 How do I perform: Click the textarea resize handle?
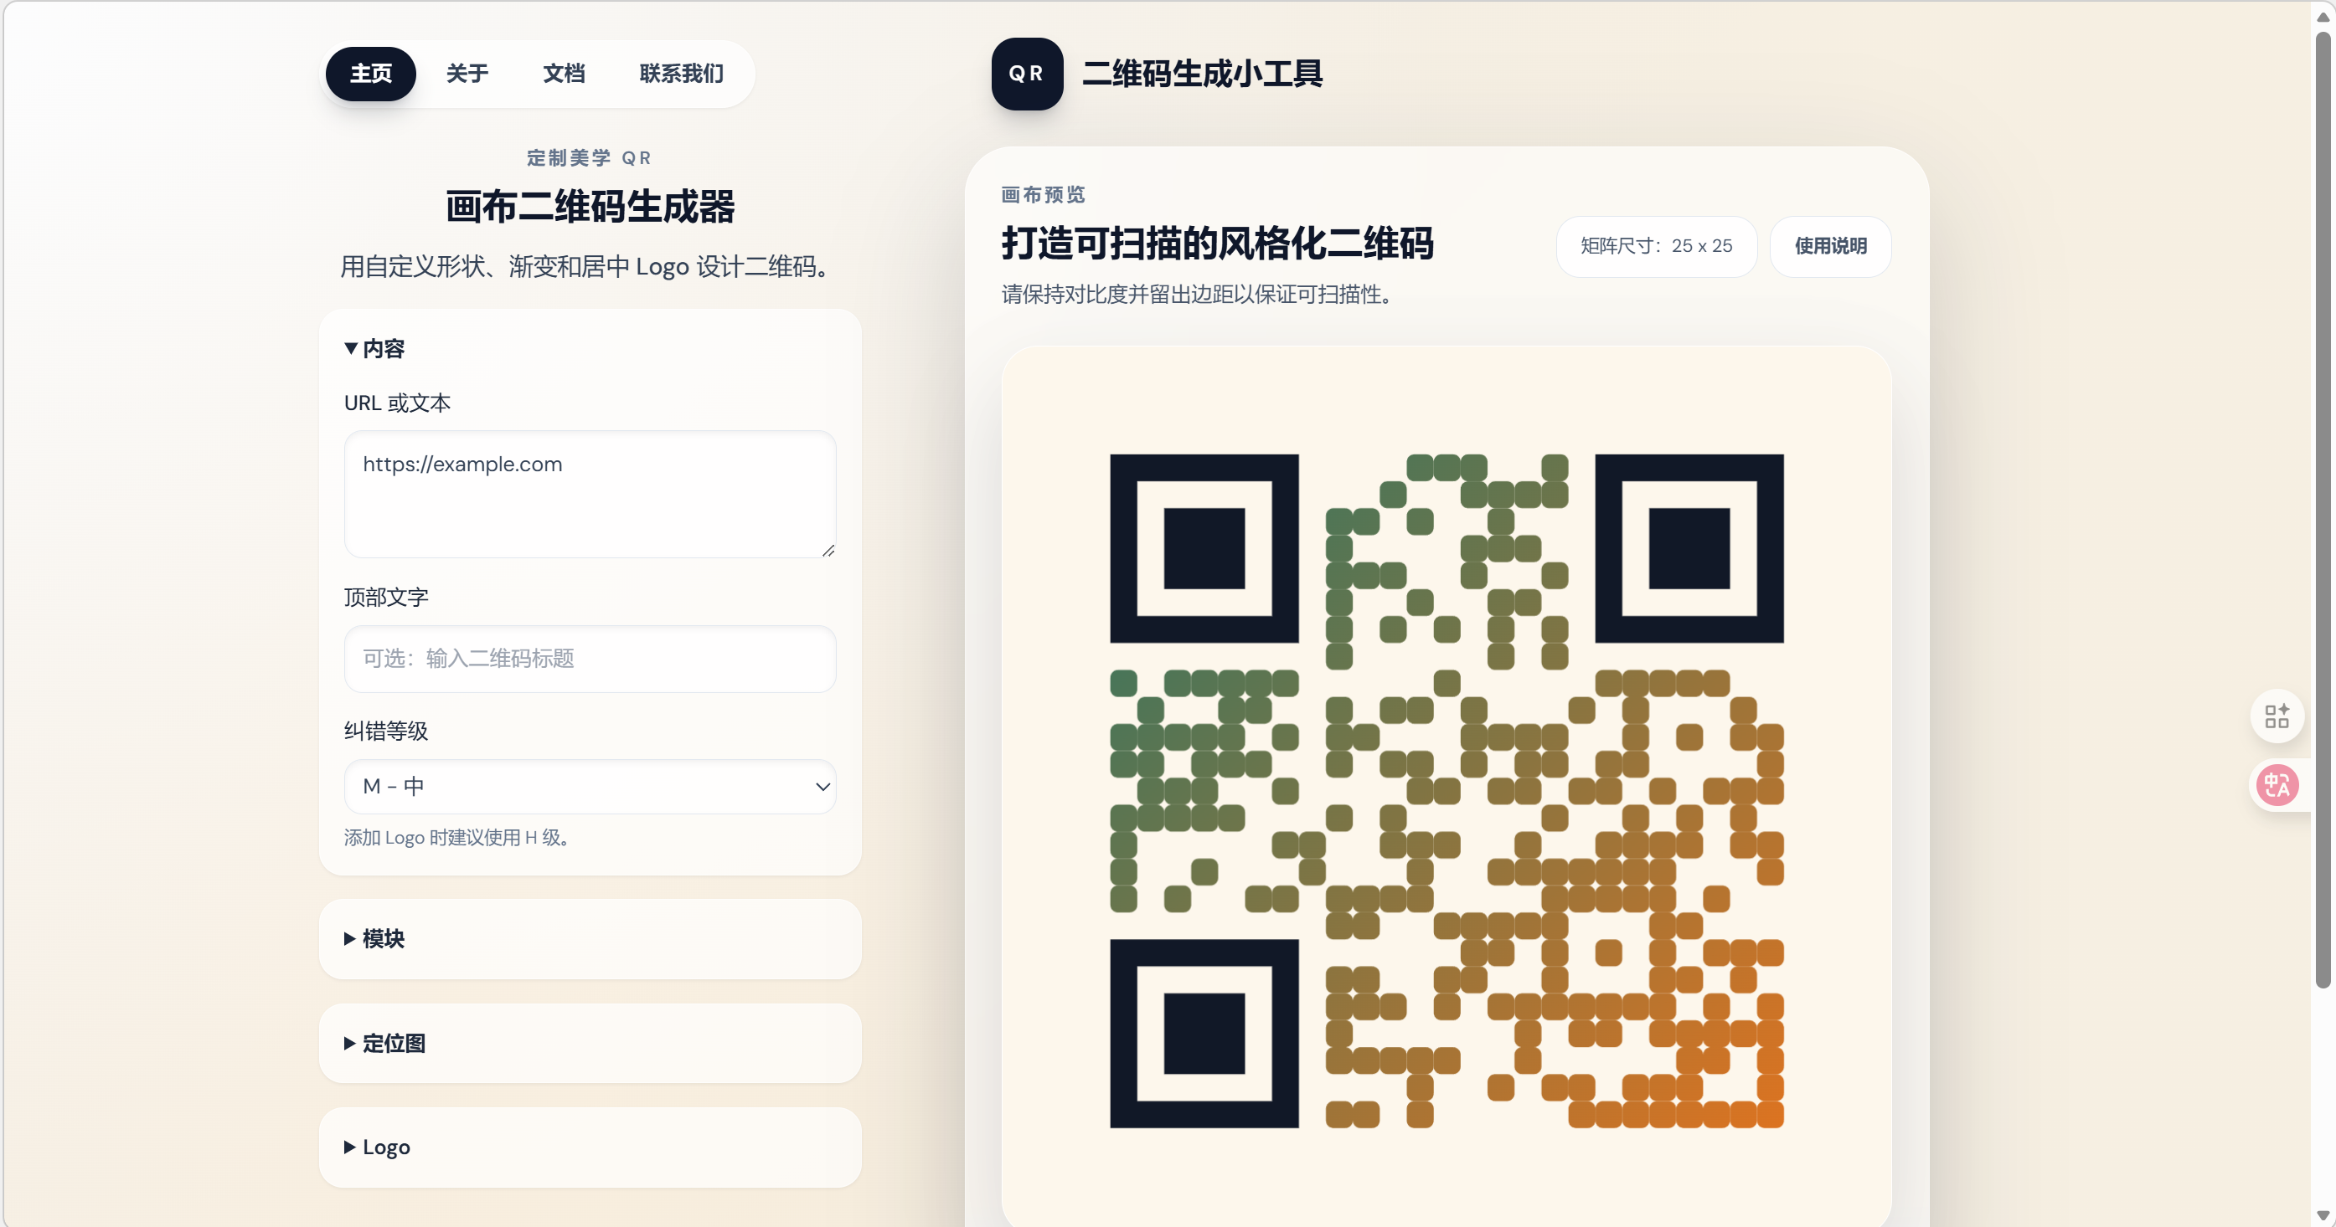[828, 551]
